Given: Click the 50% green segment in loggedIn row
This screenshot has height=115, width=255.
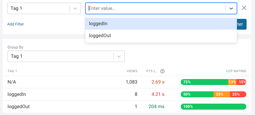Looking at the screenshot, I should click(197, 94).
